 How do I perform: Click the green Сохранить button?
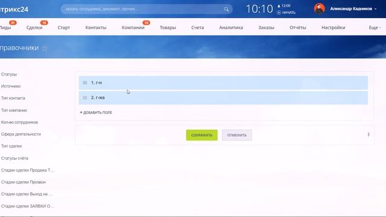(x=201, y=135)
